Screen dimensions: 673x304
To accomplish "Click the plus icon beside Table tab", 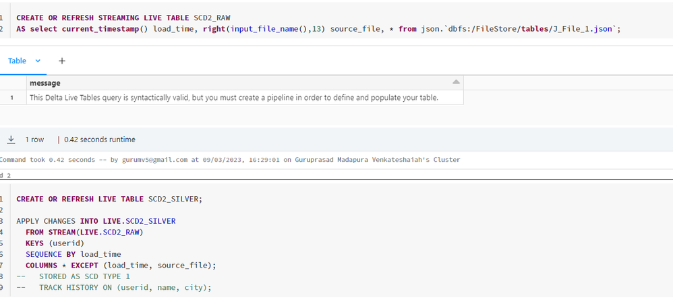I will point(62,61).
